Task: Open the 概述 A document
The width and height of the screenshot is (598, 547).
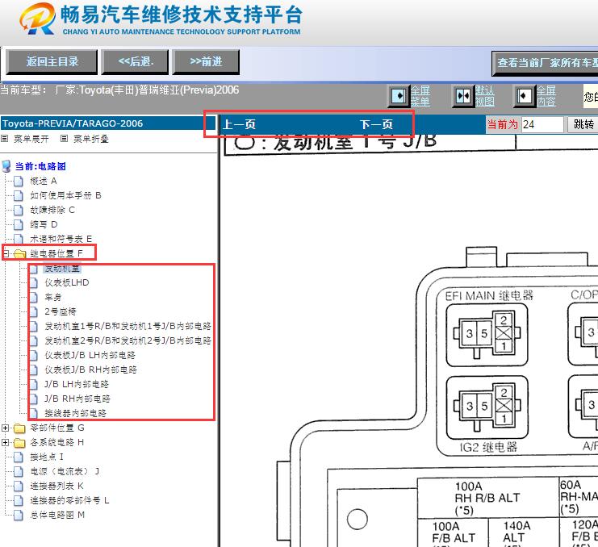Action: tap(43, 181)
